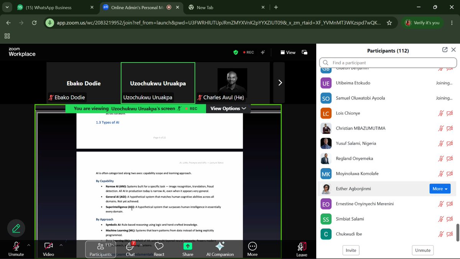Open the View Options dropdown
This screenshot has height=259, width=460.
pyautogui.click(x=228, y=109)
